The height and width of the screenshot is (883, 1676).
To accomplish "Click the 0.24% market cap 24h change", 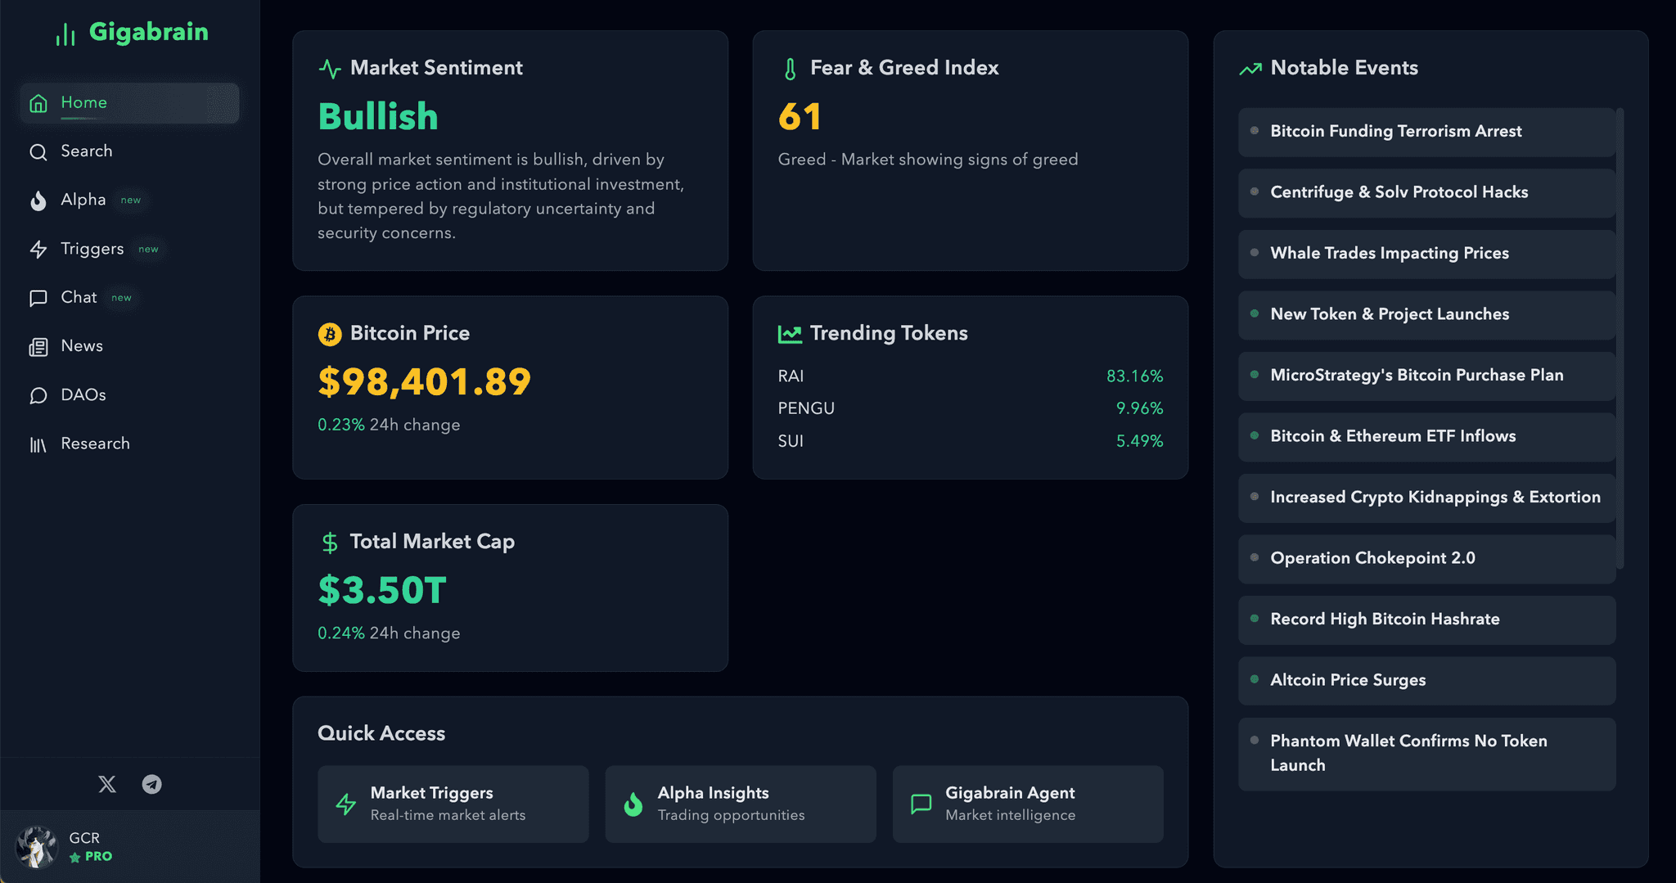I will pos(341,634).
